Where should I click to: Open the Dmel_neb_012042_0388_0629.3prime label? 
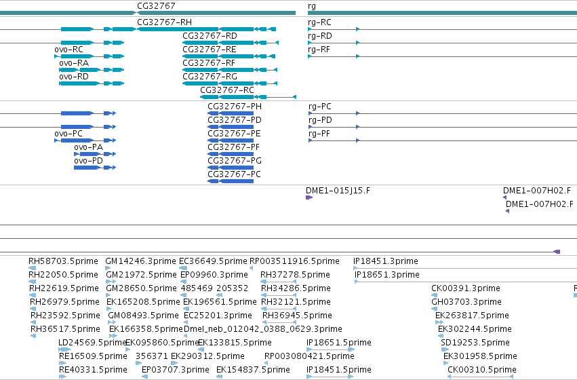(263, 329)
